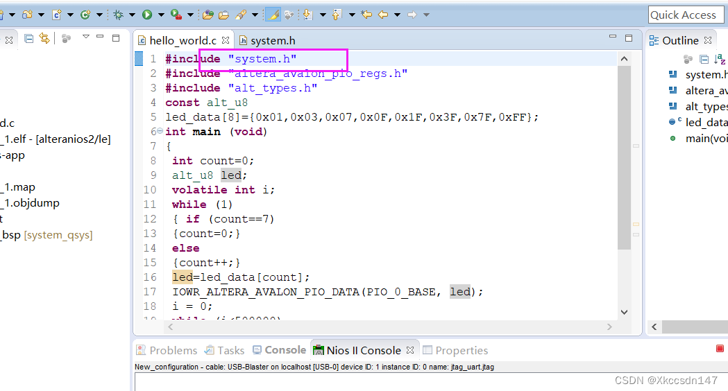This screenshot has height=391, width=728.
Task: Go Back with yellow left arrow
Action: coord(383,15)
